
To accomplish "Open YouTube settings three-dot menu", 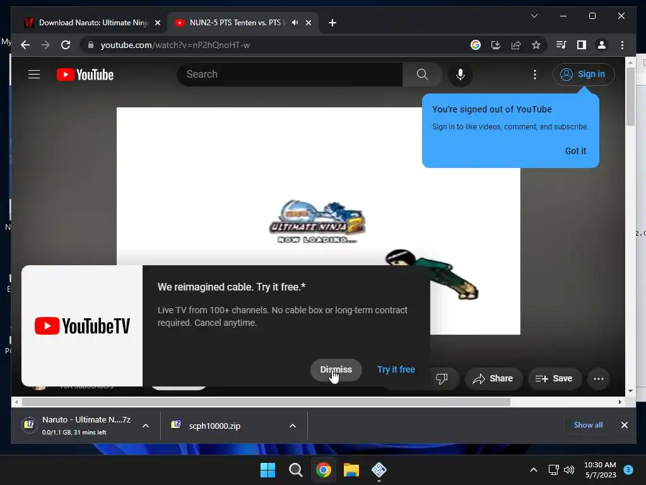I will pos(535,75).
